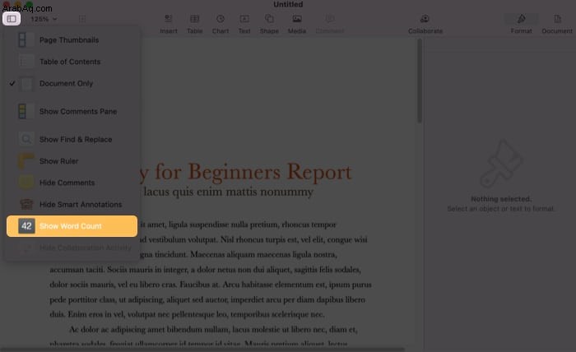This screenshot has height=352, width=576.
Task: Click the large paintbrush placeholder icon
Action: click(501, 164)
